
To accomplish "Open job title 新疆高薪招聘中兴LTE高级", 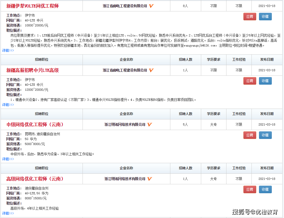I will click(33, 70).
